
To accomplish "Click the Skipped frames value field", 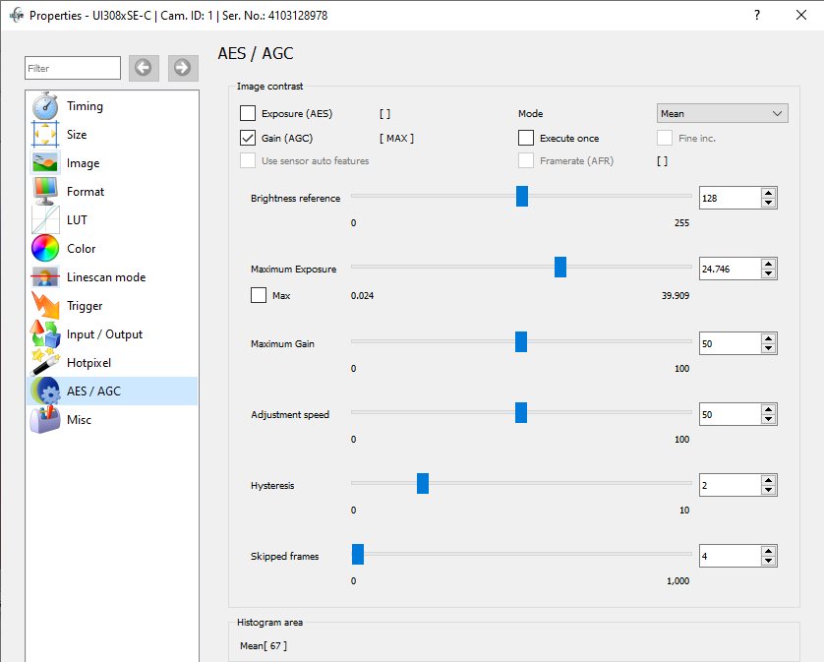I will (x=730, y=557).
